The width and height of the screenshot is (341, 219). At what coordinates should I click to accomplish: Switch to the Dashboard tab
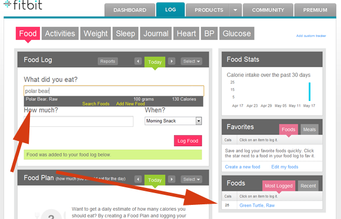[130, 10]
